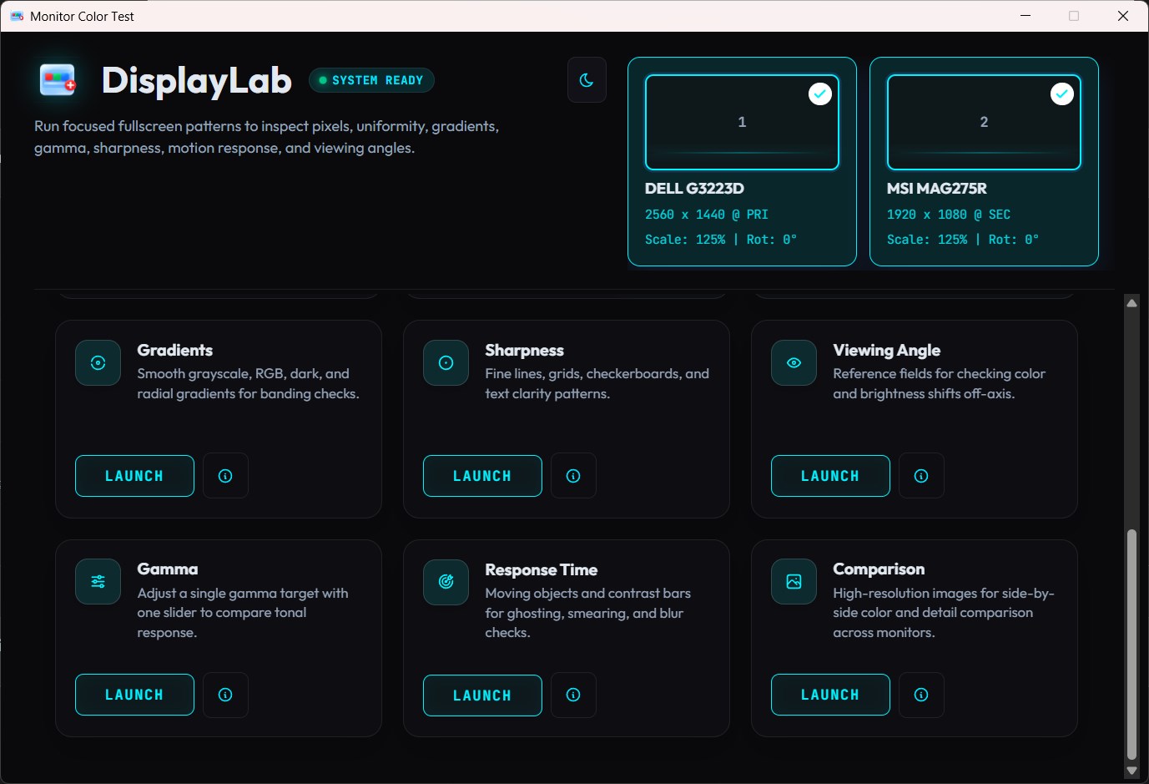Launch the Gradients test
Screen dimensions: 1149x784
click(134, 476)
